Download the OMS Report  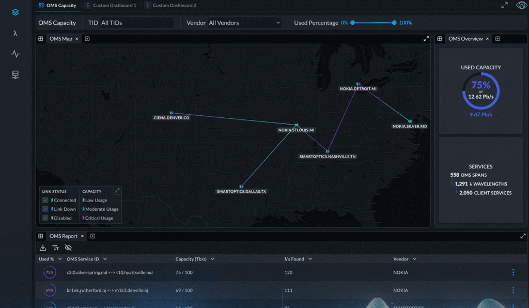tap(43, 248)
